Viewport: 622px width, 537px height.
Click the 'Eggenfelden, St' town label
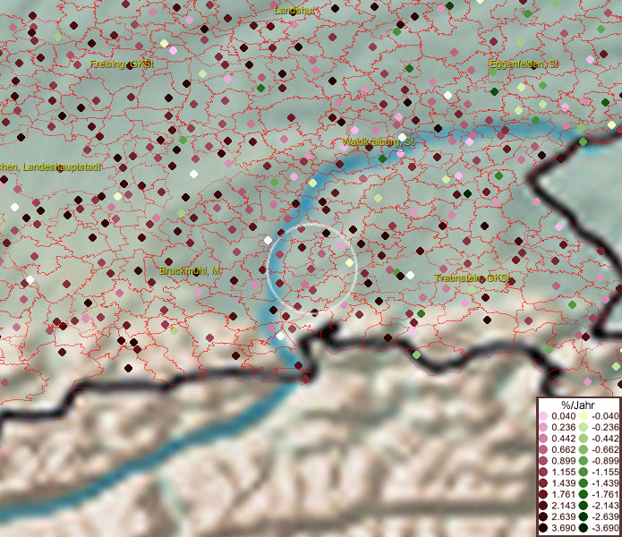click(x=524, y=64)
